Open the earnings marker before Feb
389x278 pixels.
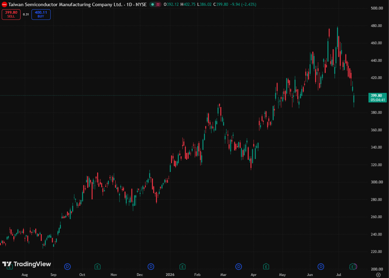click(182, 267)
